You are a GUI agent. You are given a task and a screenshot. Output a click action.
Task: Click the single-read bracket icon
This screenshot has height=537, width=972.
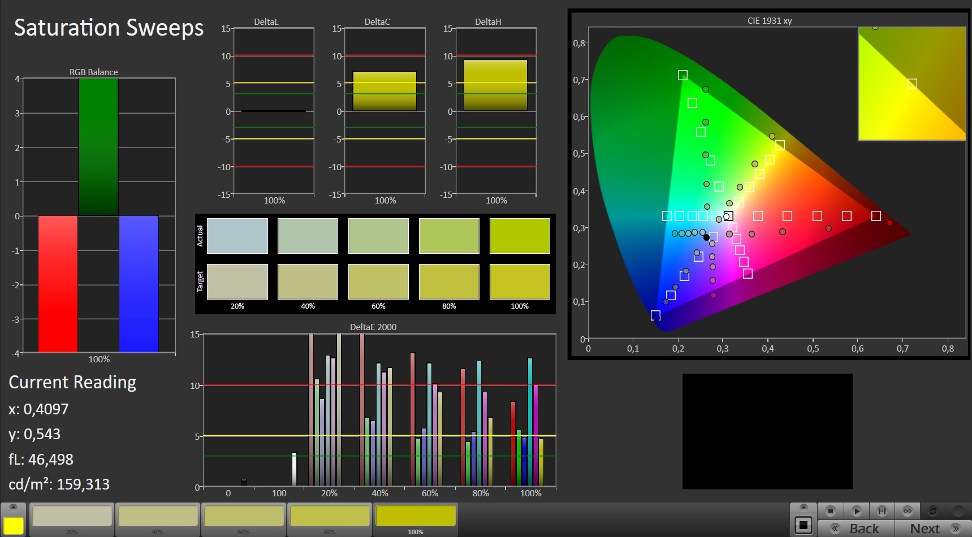pyautogui.click(x=882, y=511)
